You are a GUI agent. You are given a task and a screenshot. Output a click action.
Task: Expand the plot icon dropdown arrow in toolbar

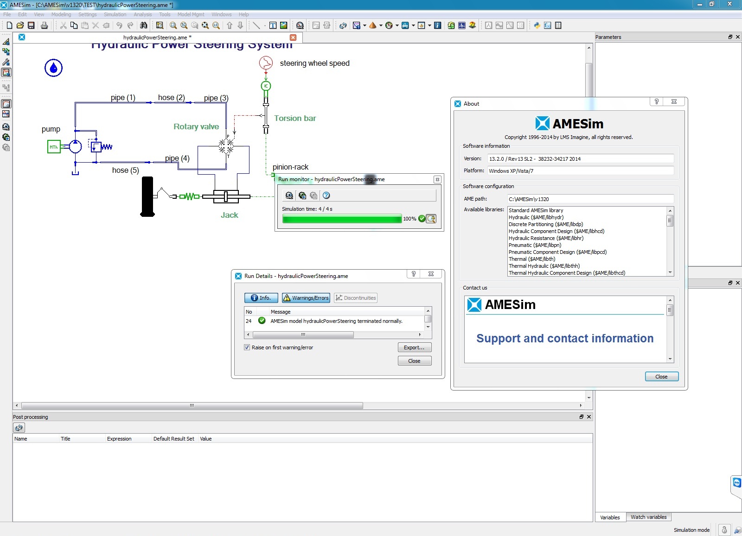(365, 25)
